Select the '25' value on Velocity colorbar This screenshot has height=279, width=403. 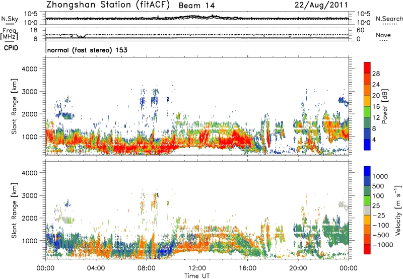pos(376,205)
